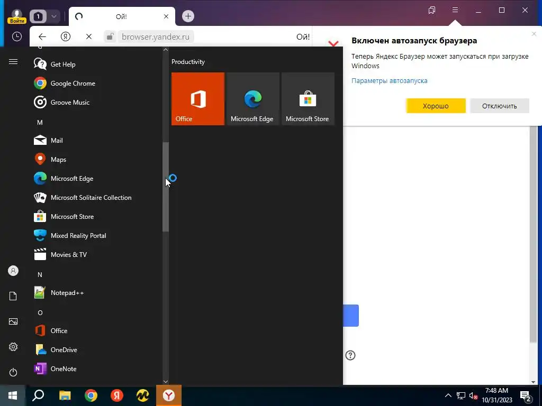Jump to letter M section header
542x406 pixels.
coord(40,123)
